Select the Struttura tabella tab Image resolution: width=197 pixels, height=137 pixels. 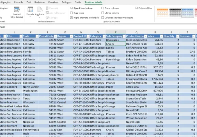pyautogui.click(x=93, y=2)
